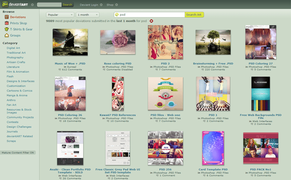This screenshot has height=180, width=291.
Task: Open the PSD 2 title link
Action: 165,64
